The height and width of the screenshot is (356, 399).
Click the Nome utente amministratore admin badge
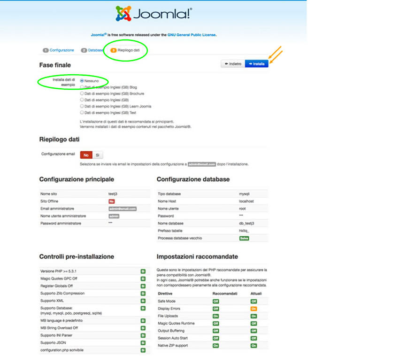click(x=114, y=216)
